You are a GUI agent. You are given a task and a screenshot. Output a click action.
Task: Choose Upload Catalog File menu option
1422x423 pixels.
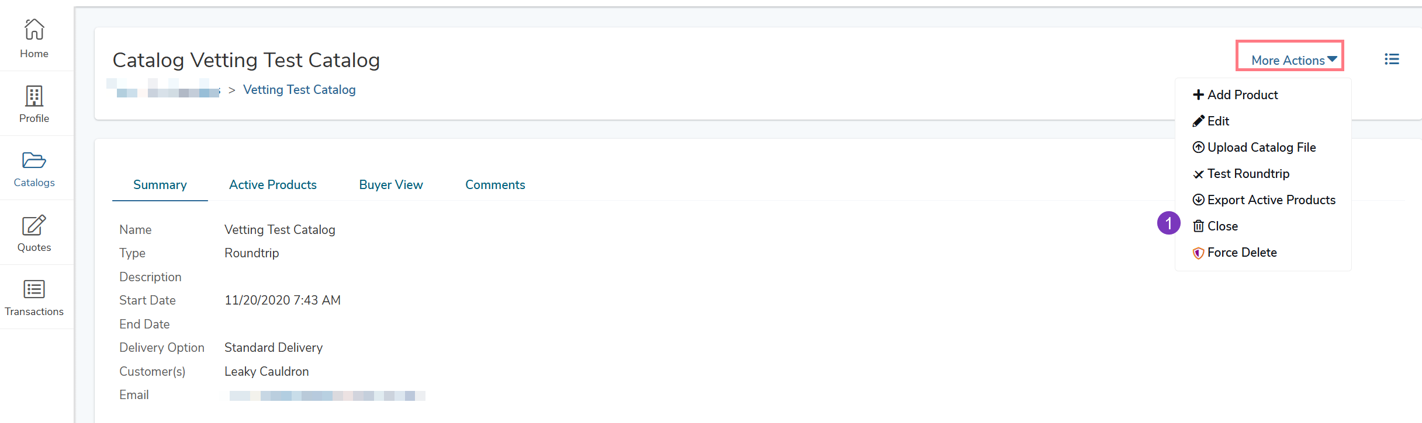click(1261, 148)
